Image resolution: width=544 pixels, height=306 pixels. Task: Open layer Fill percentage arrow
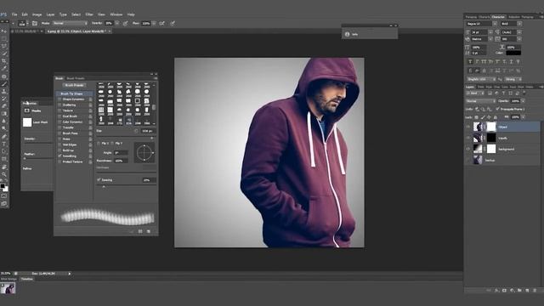click(524, 117)
